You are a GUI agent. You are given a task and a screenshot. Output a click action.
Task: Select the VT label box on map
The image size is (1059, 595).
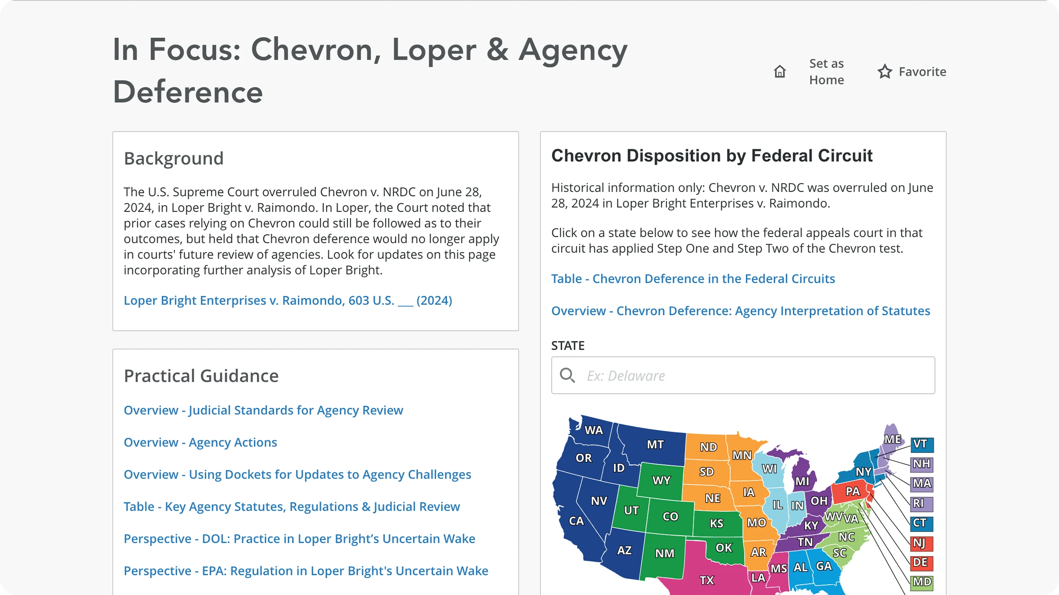coord(921,444)
